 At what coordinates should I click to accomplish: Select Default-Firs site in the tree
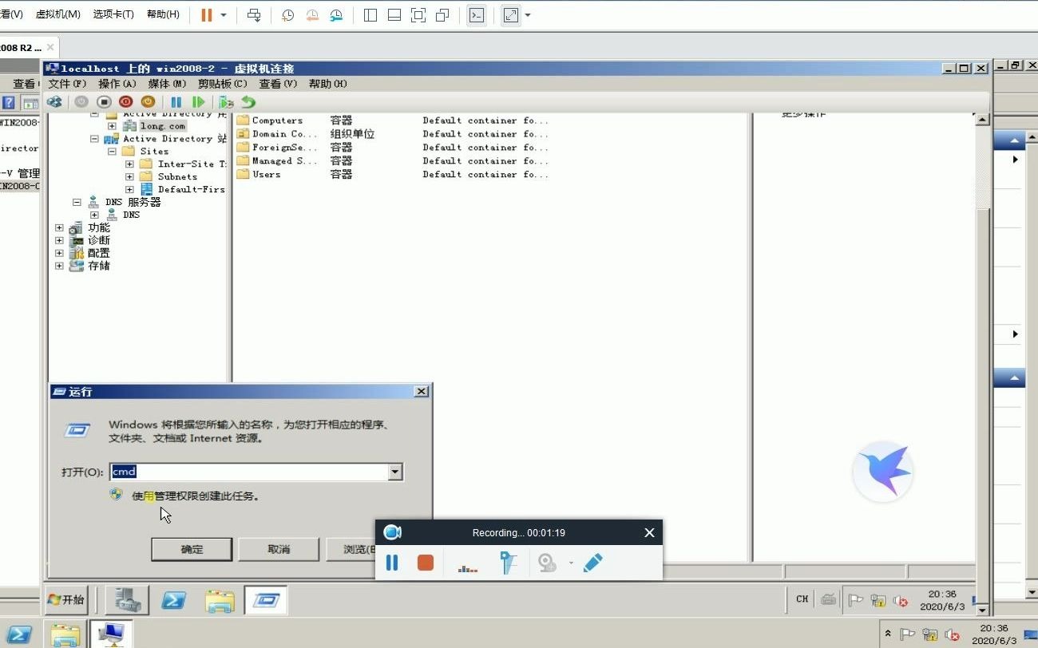[191, 190]
